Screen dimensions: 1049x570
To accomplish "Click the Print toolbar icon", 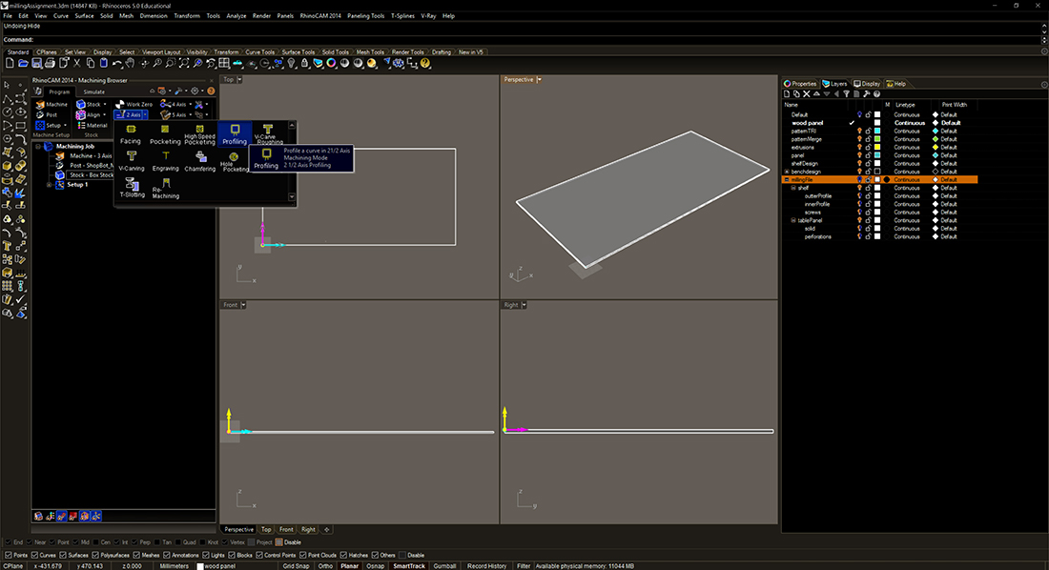I will [x=50, y=64].
